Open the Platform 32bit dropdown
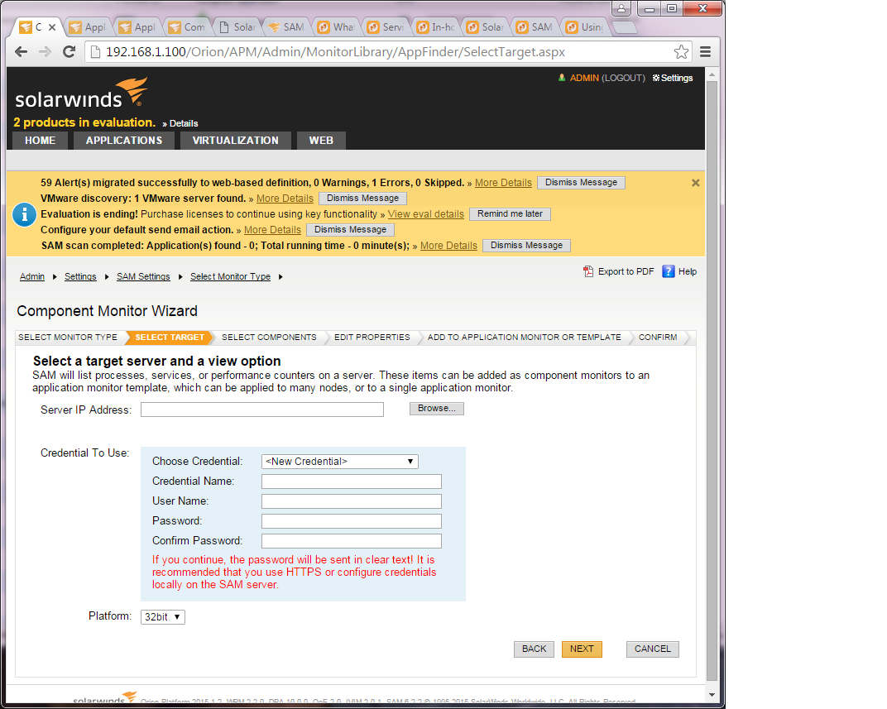887x709 pixels. pos(162,617)
